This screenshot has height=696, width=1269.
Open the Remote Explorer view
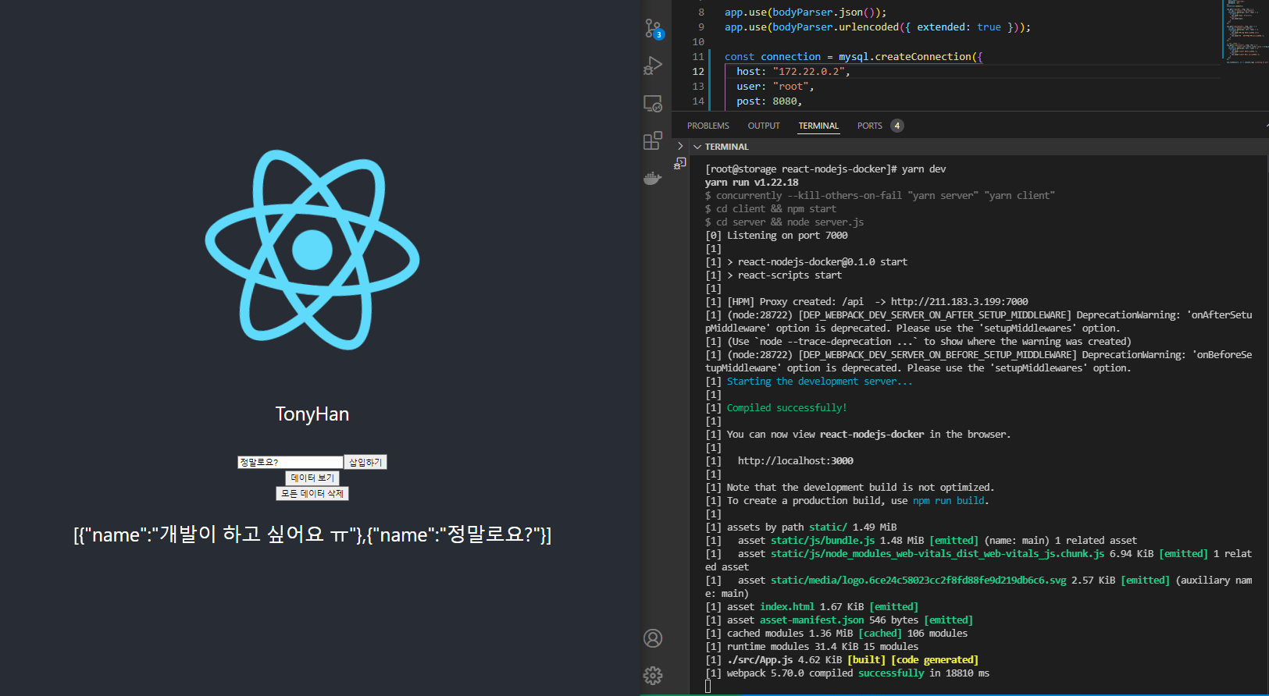(653, 103)
